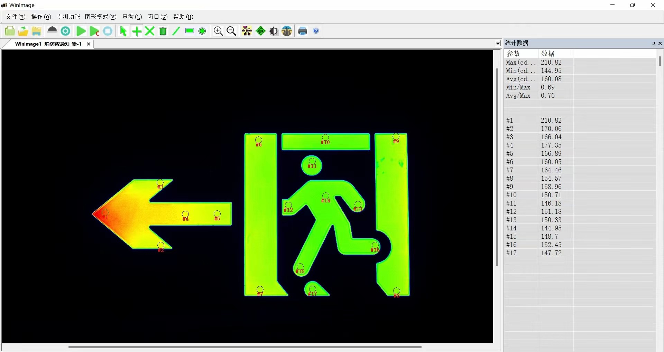Click the zoom out magnifier icon
Screen dimensions: 664x352
click(x=231, y=31)
